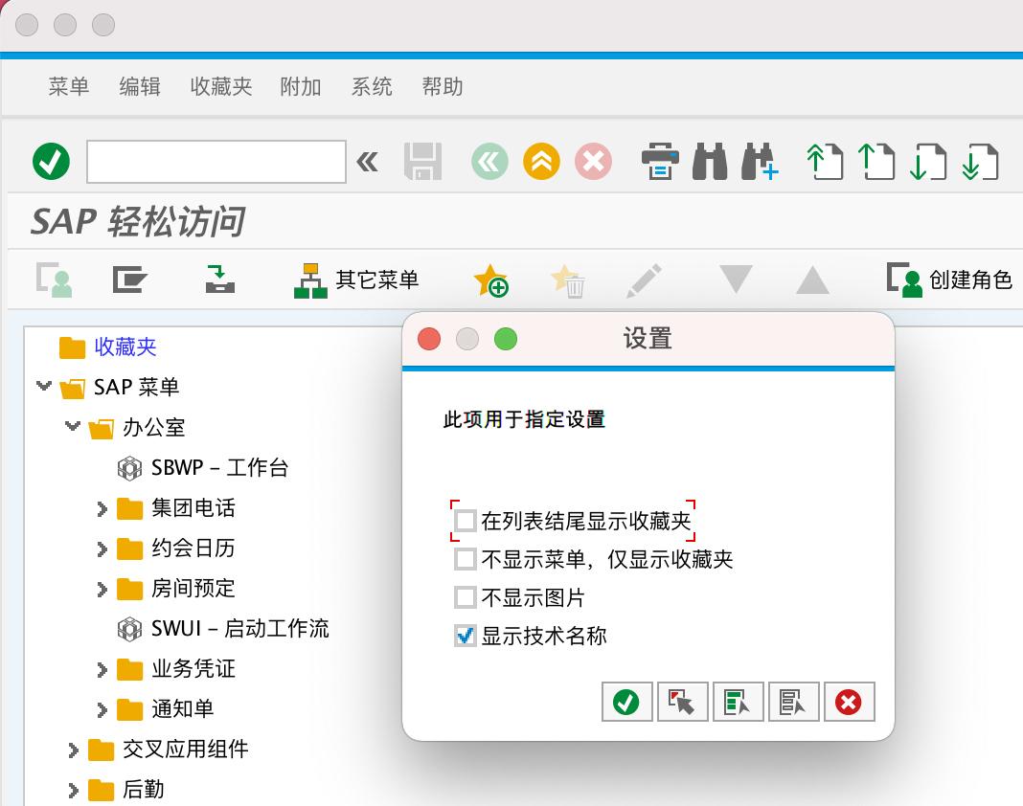Expand the 通知单 folder
The image size is (1023, 806).
[102, 711]
